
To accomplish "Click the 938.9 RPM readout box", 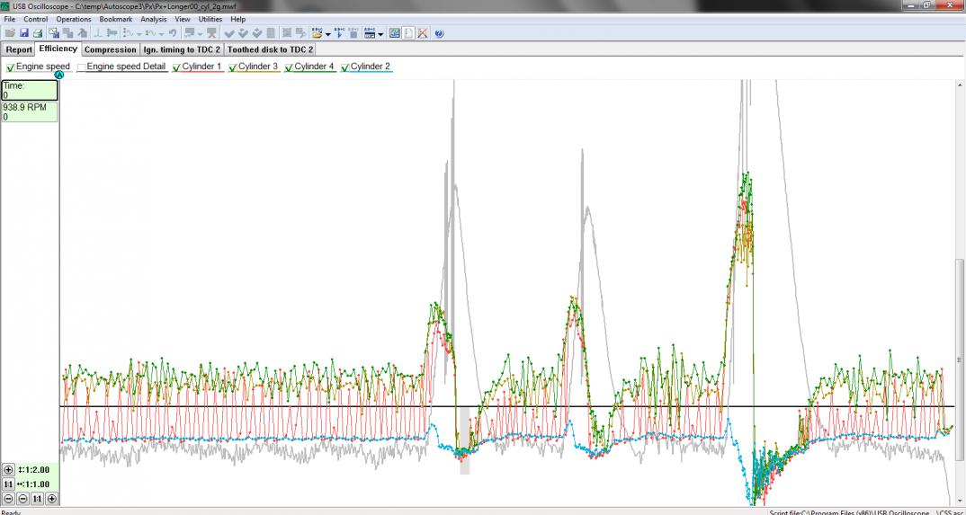I will [x=30, y=111].
